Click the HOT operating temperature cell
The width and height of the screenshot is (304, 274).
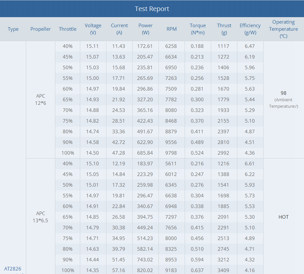[283, 217]
